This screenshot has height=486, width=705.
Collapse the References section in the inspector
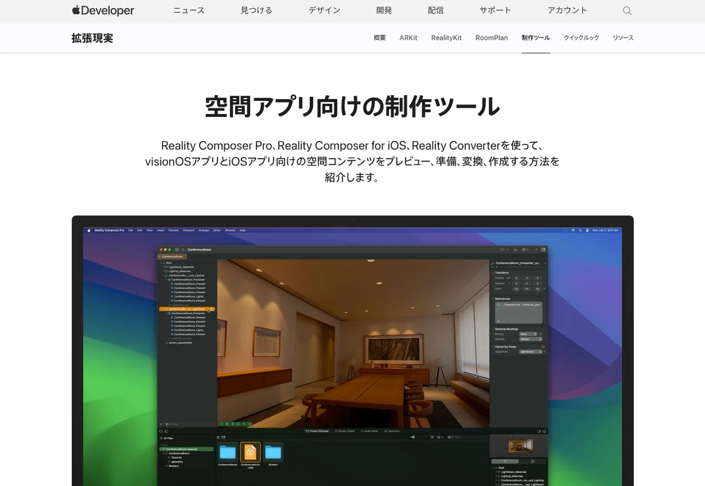point(493,299)
